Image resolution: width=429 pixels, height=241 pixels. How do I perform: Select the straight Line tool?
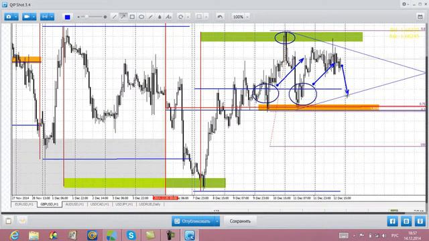click(x=115, y=17)
